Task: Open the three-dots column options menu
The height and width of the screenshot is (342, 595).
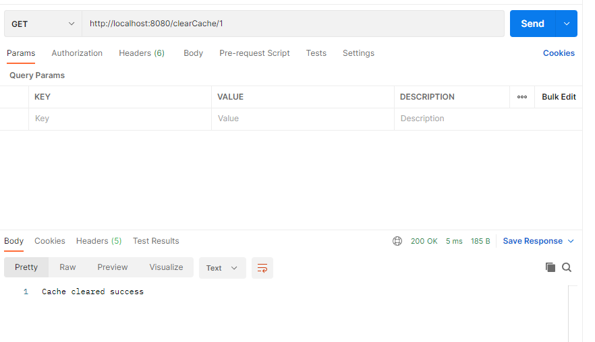Action: pos(522,97)
